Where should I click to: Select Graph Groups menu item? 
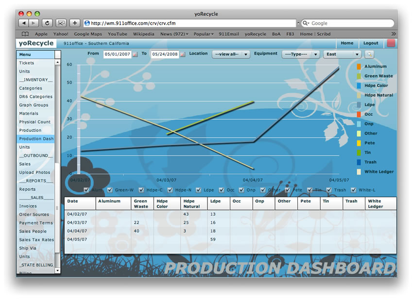pyautogui.click(x=34, y=105)
